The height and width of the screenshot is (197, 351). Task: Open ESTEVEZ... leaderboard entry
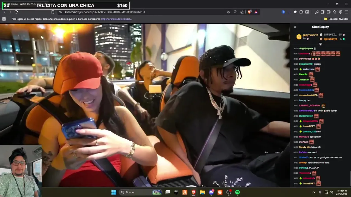pos(330,35)
